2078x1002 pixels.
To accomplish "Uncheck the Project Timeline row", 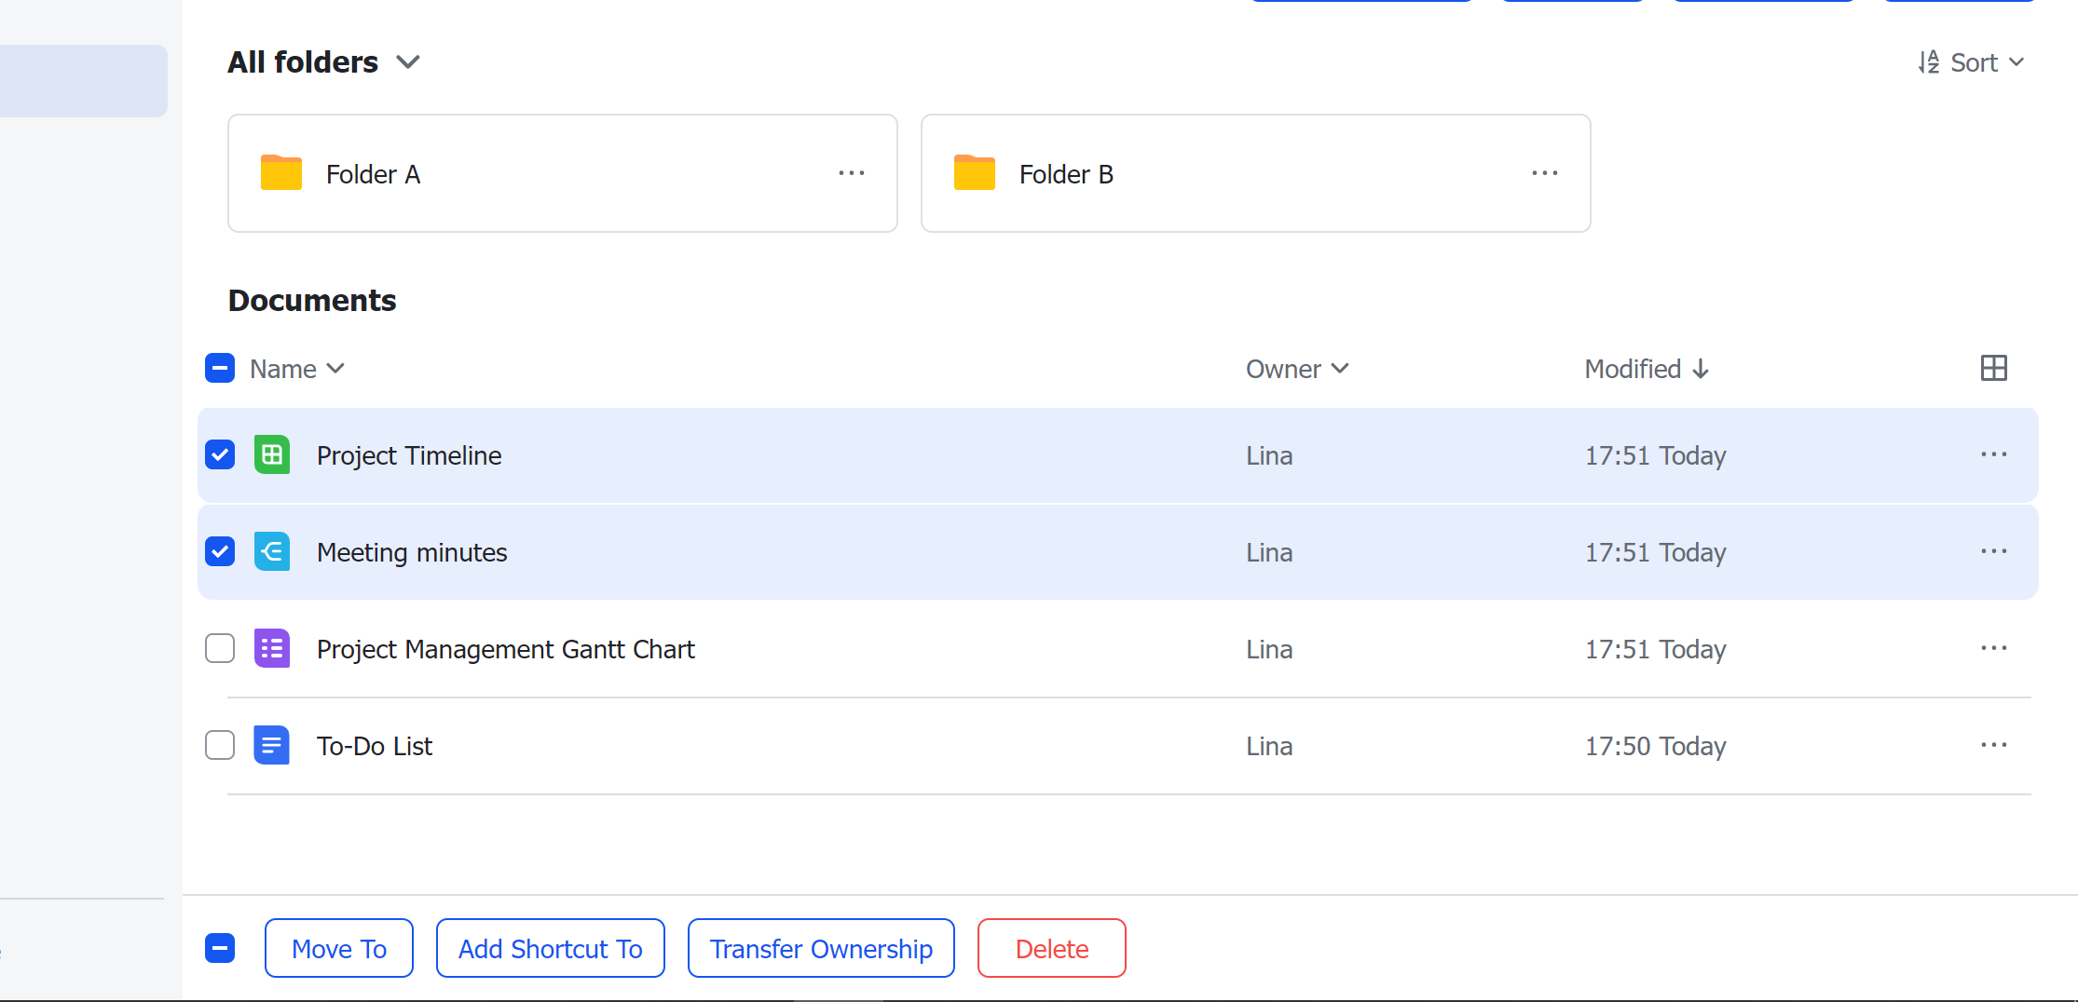I will 220,455.
